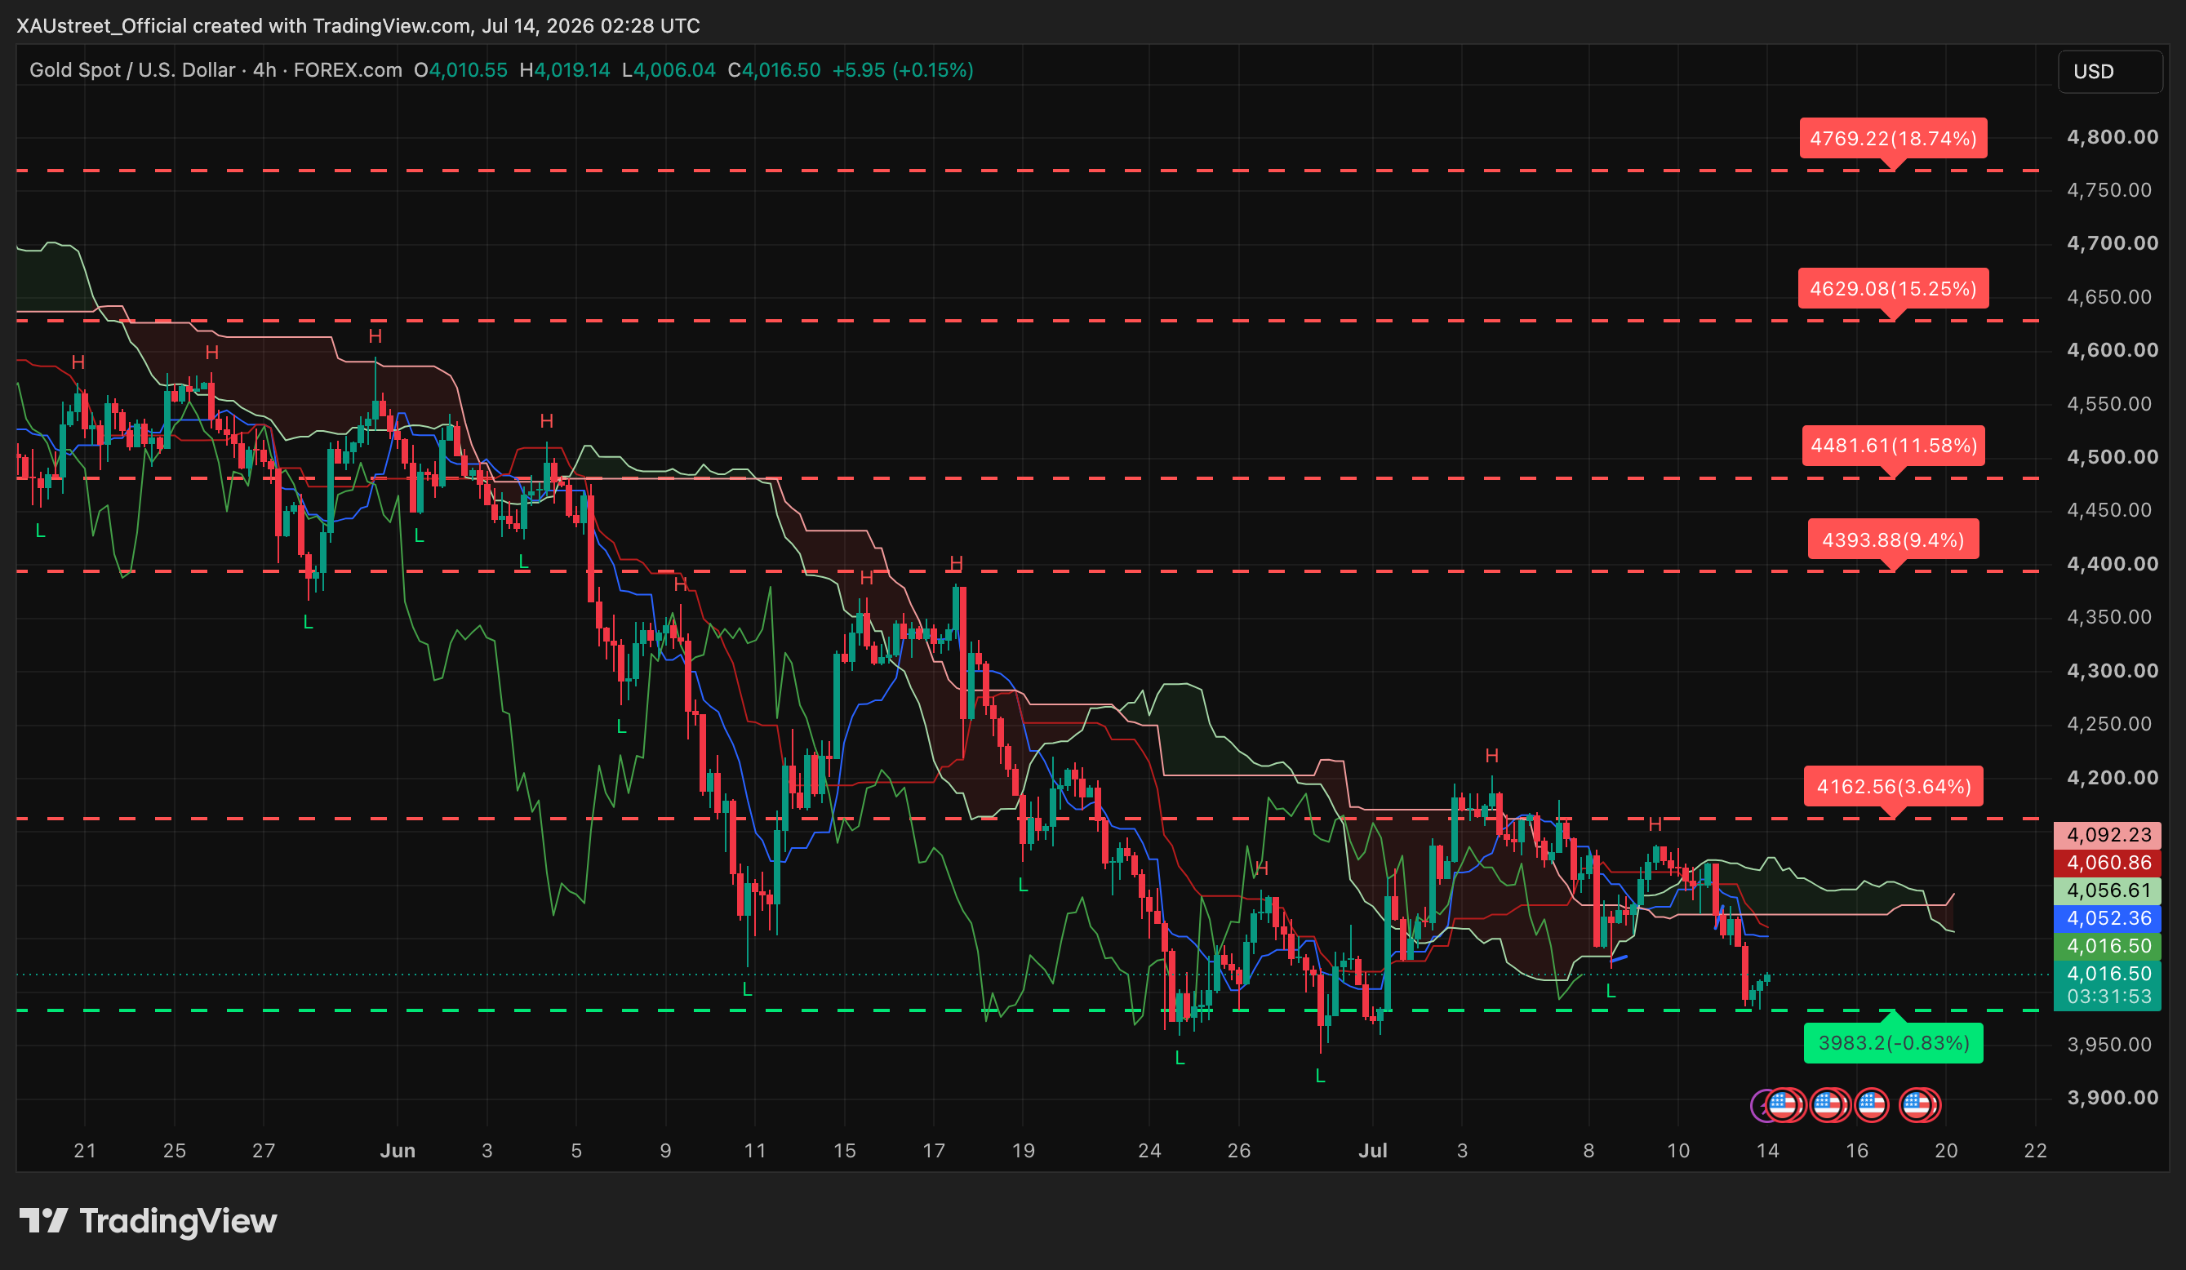Click the countdown timer 03:31:53 label
Screen dimensions: 2186x1270
click(2108, 997)
